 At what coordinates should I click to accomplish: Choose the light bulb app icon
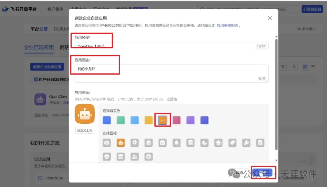(134, 143)
